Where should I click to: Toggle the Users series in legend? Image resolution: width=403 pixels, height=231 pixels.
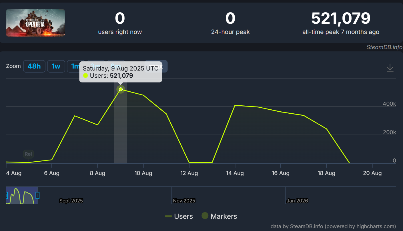coord(183,216)
